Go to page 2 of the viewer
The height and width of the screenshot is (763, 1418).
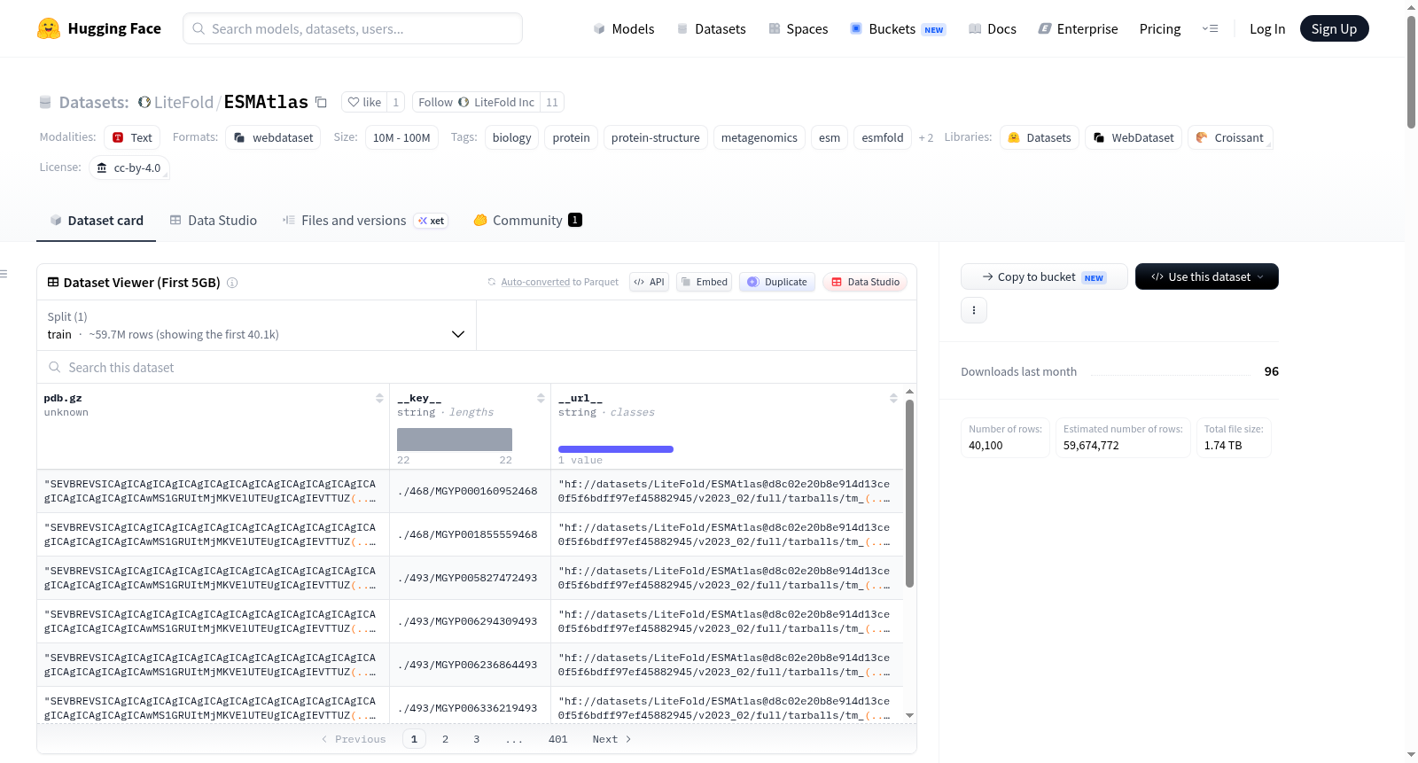coord(445,739)
